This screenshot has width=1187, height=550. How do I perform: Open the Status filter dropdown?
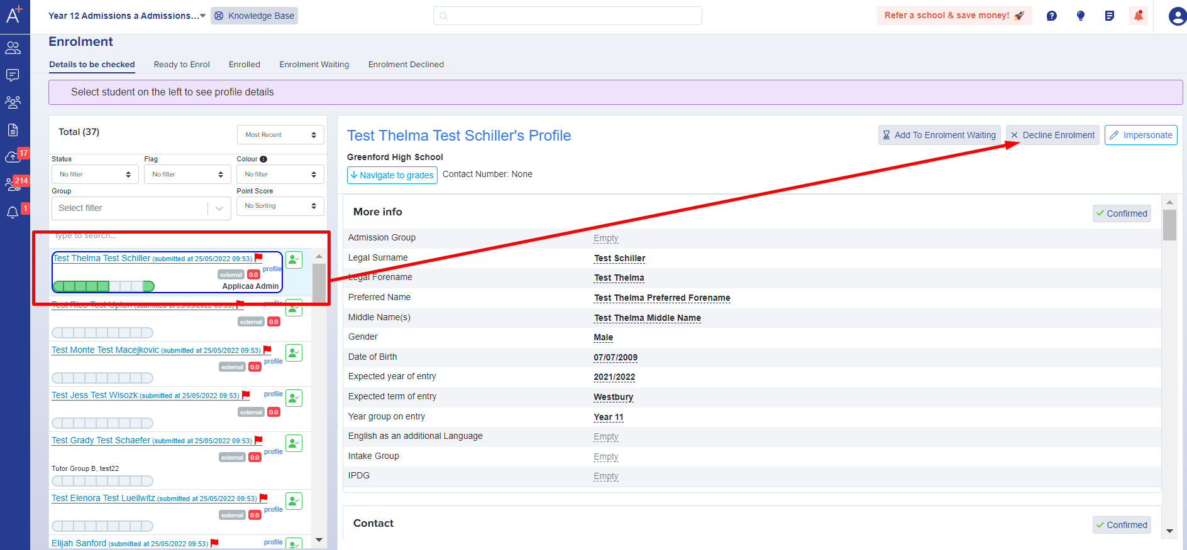(x=95, y=175)
